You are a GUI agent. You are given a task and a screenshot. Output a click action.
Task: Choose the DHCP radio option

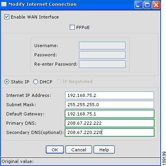pos(35,82)
